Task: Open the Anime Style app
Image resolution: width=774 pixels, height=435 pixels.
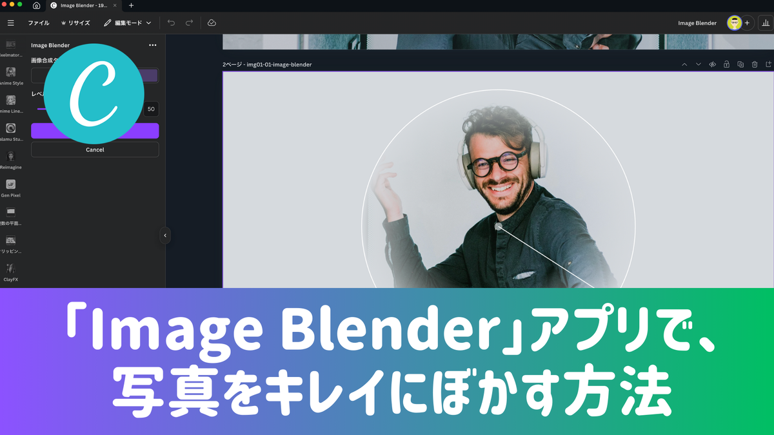Action: point(10,76)
